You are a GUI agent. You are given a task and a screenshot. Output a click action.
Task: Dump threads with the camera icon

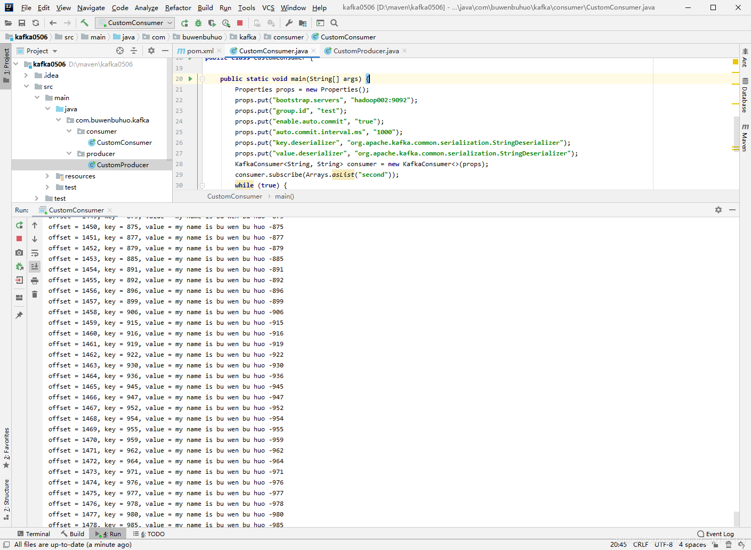coord(19,252)
